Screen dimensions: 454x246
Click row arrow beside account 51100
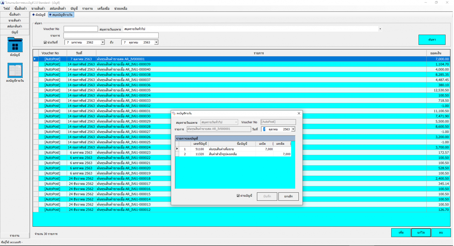(x=177, y=149)
